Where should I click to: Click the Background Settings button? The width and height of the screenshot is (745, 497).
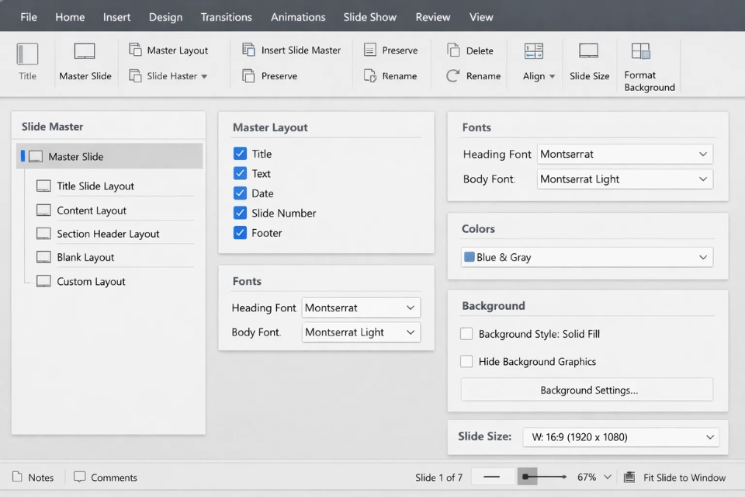pos(587,391)
